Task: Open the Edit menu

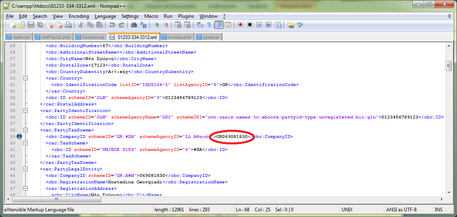Action: coord(23,16)
